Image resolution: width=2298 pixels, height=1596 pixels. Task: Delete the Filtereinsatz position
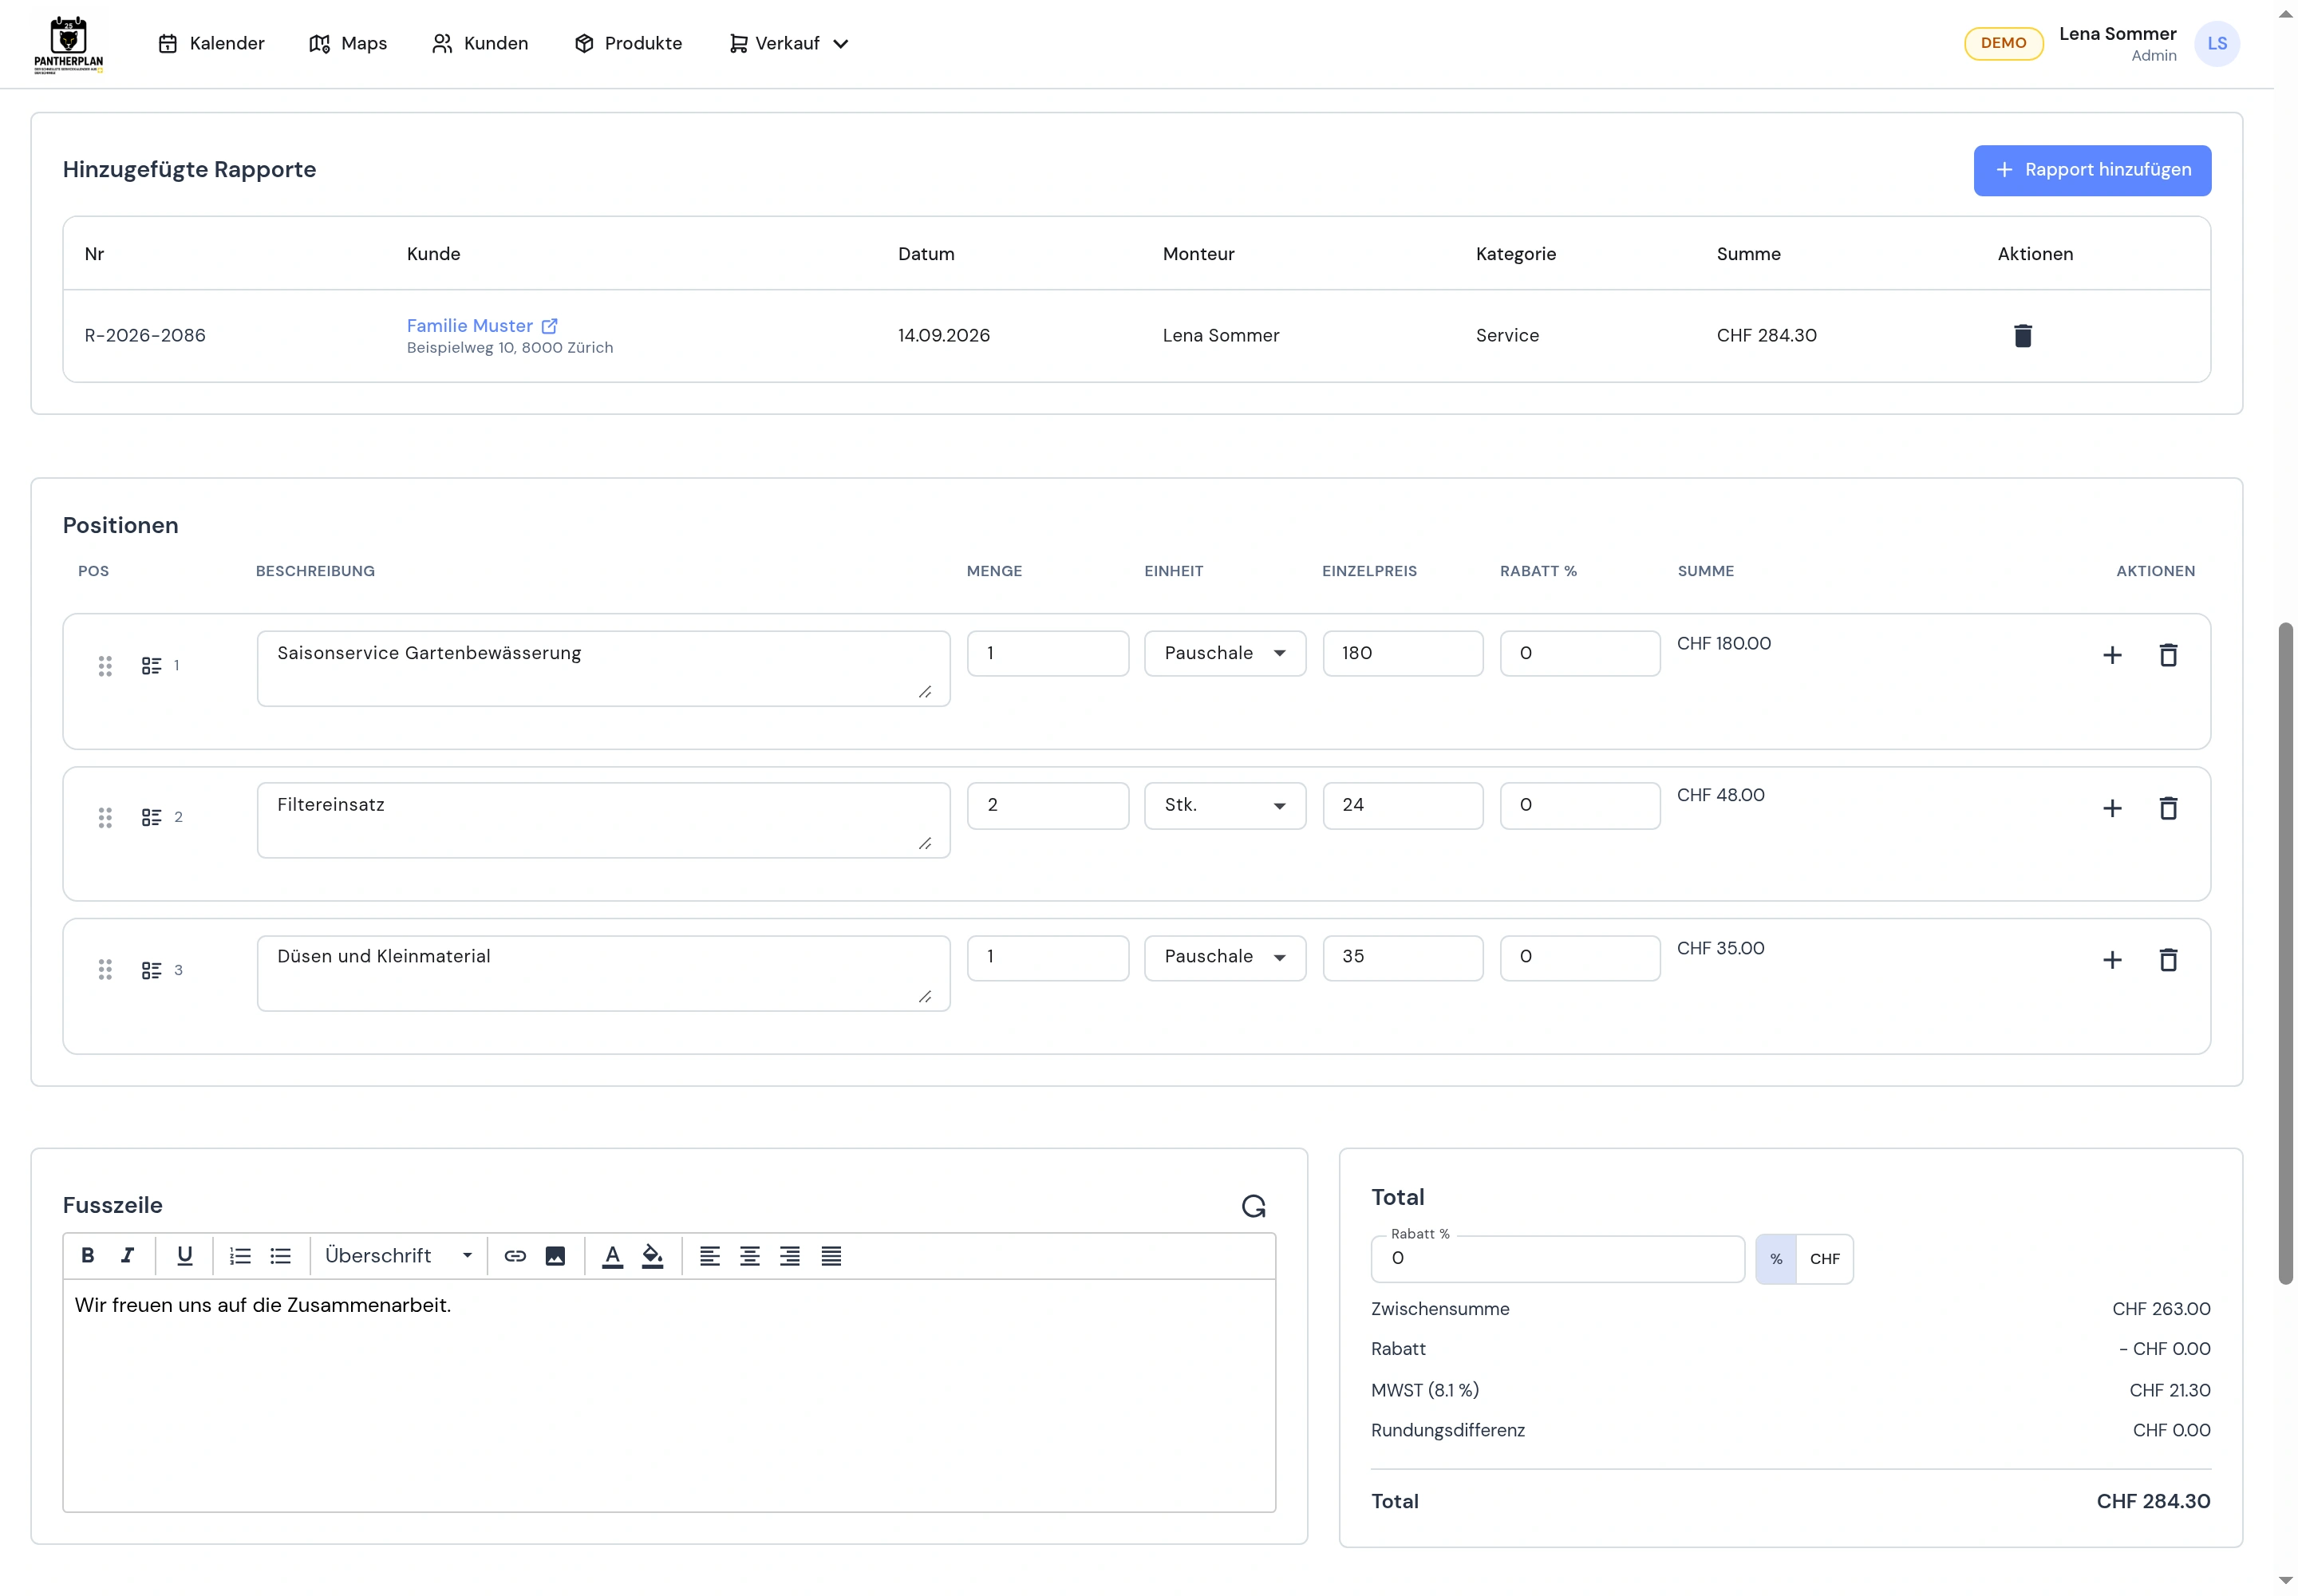[2167, 808]
